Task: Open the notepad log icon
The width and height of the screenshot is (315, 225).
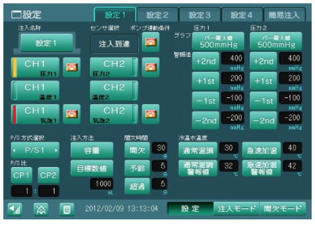Action: pos(67,209)
